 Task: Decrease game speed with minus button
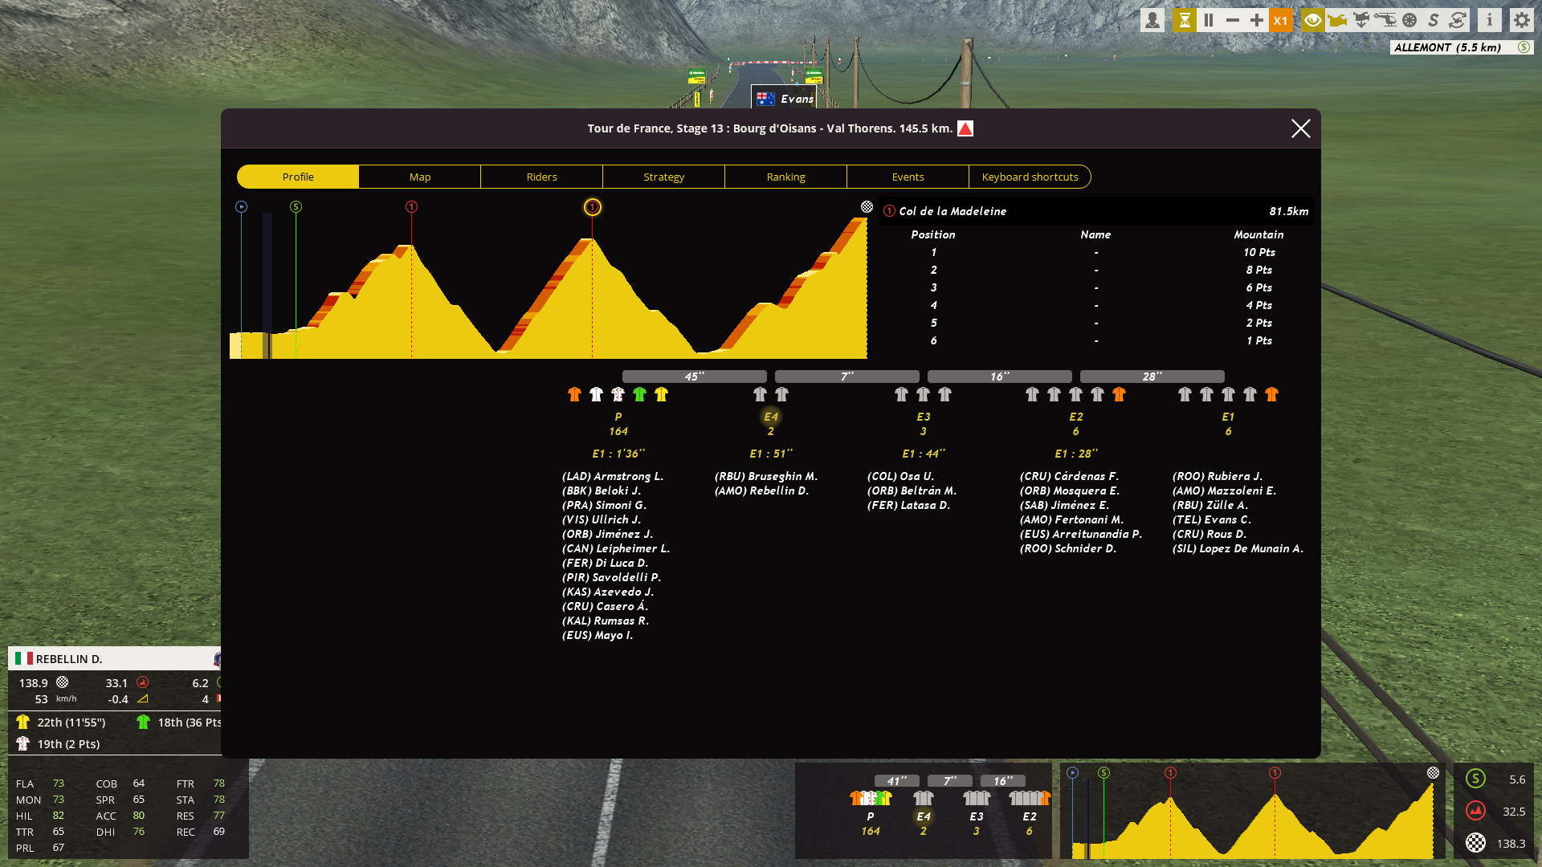pyautogui.click(x=1233, y=20)
